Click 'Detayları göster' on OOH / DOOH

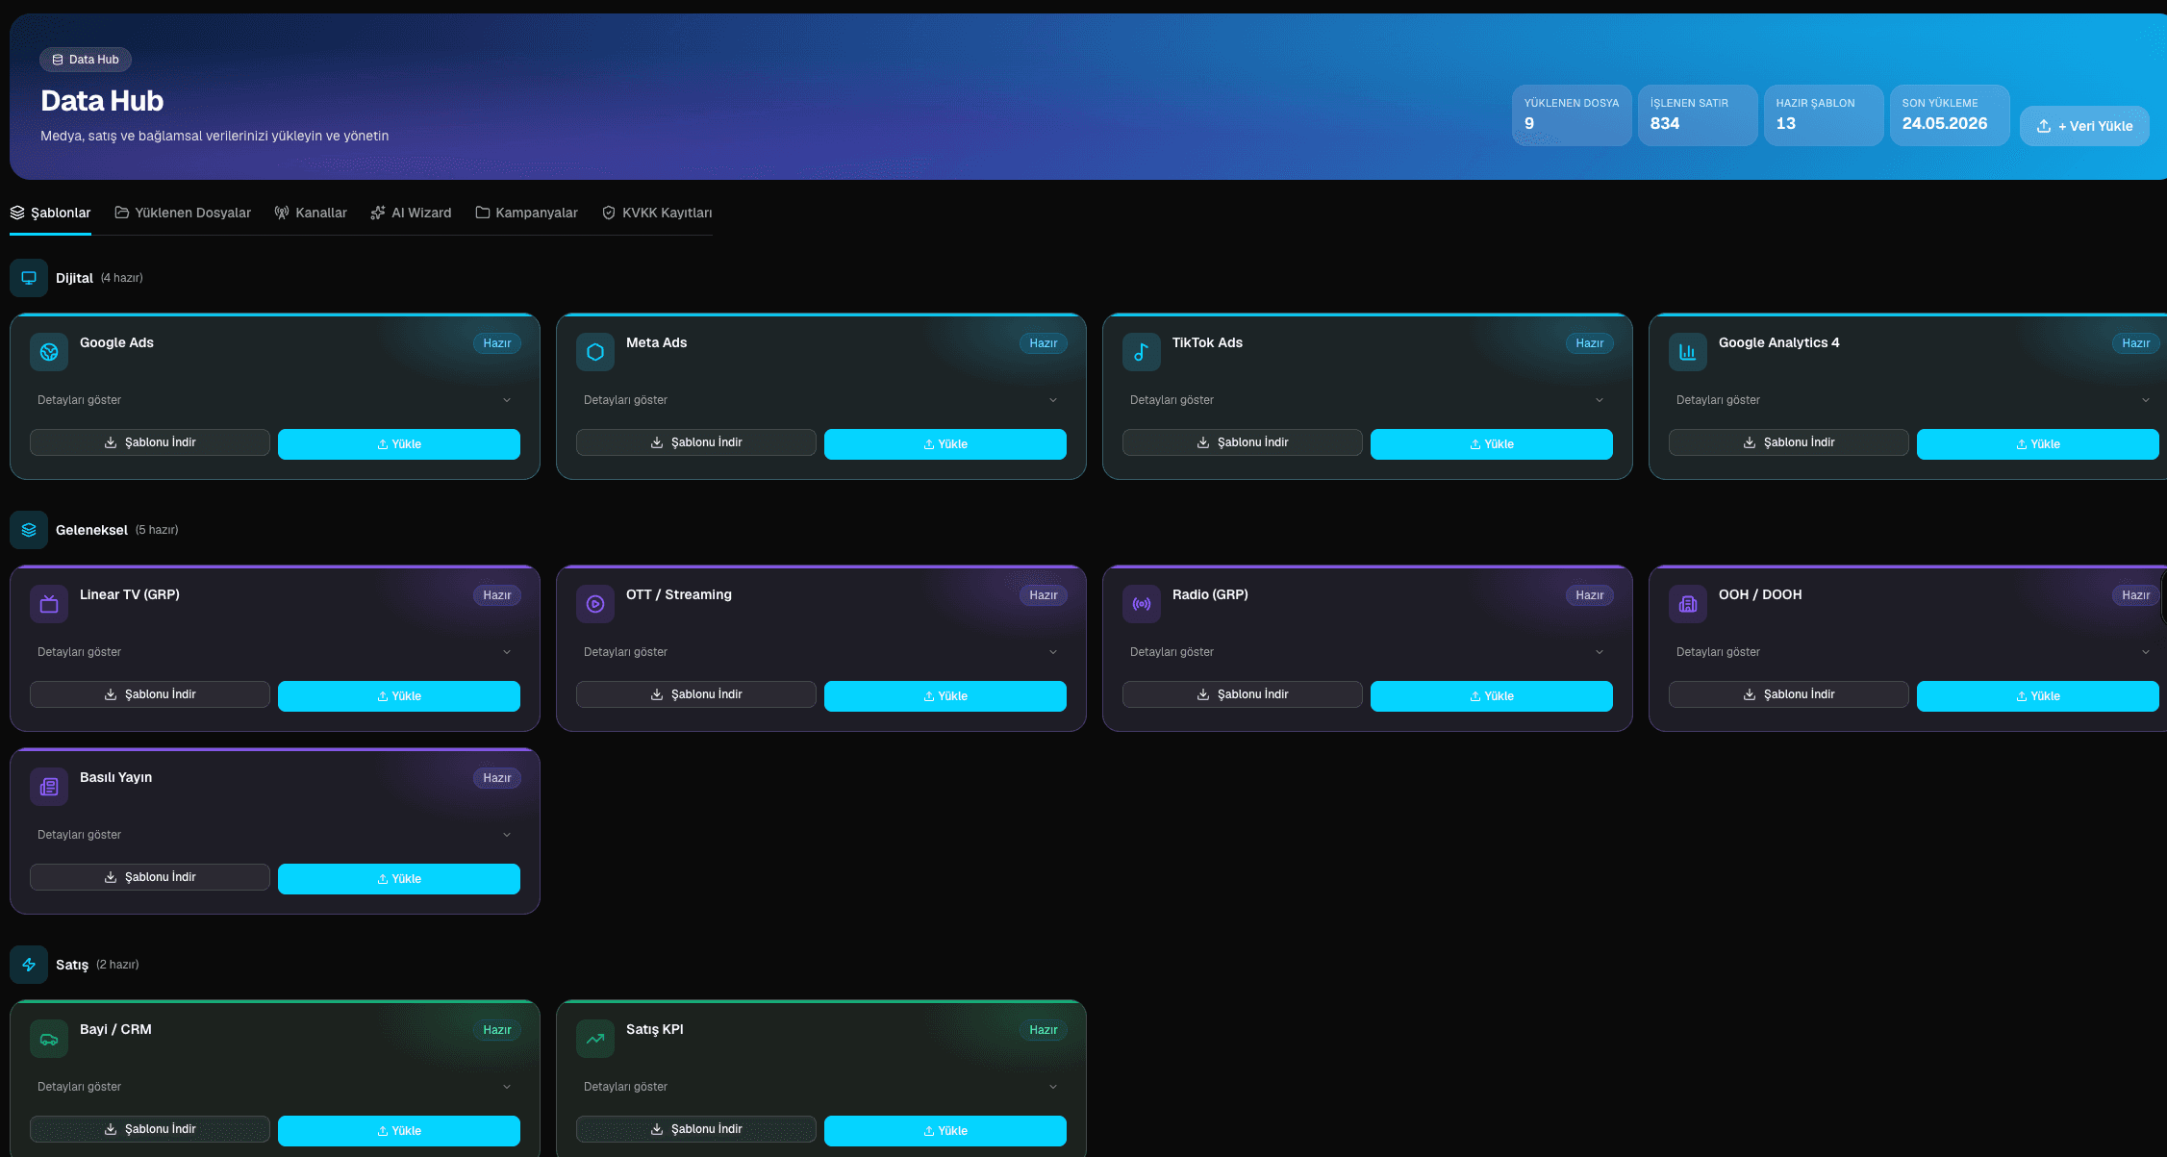click(1718, 652)
